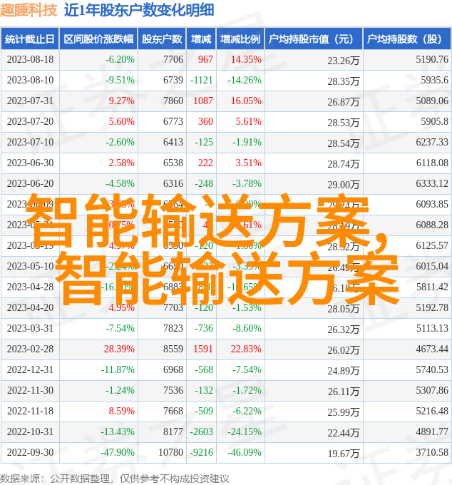This screenshot has height=485, width=452.
Task: Click the market value 26.87万
Action: click(x=344, y=102)
